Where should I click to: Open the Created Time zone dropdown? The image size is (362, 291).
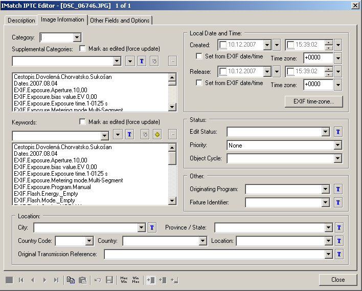(x=338, y=58)
